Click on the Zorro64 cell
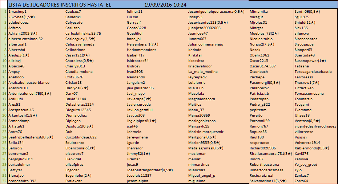The width and height of the screenshot is (338, 184). tap(301, 181)
